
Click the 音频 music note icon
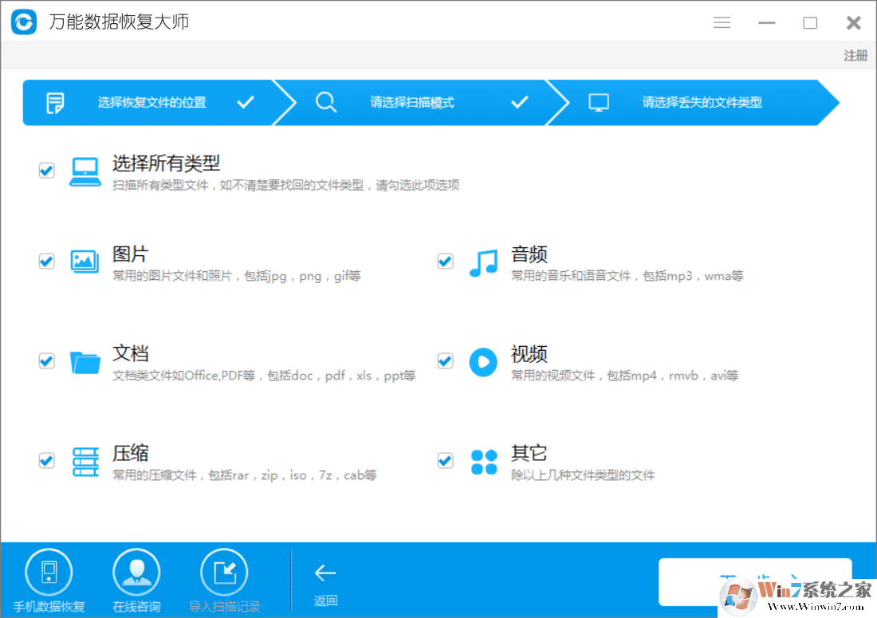click(x=483, y=261)
